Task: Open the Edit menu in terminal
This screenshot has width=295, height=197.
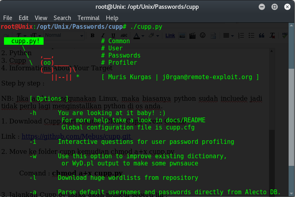Action: [24, 18]
